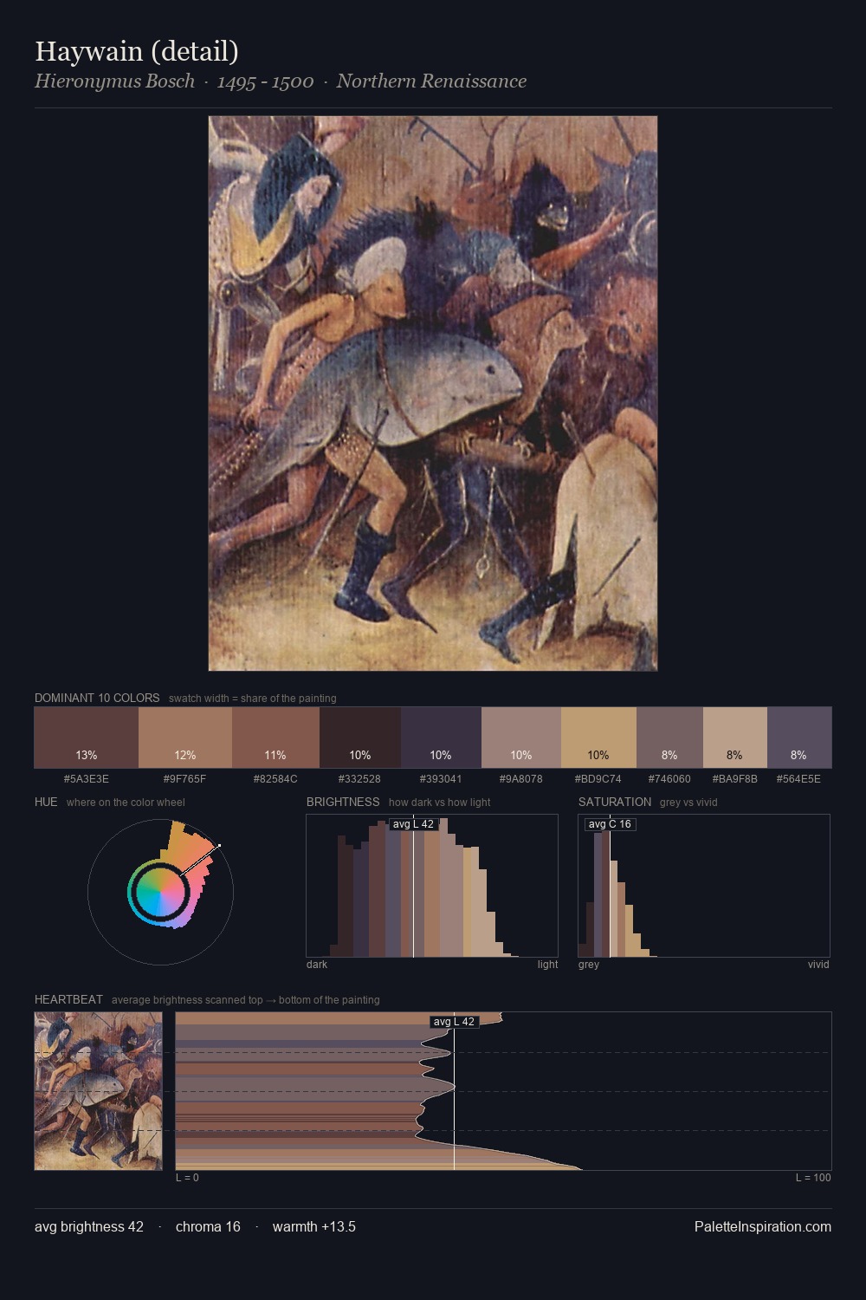
Task: Click the 'L = 0' axis label
Action: click(x=187, y=1177)
